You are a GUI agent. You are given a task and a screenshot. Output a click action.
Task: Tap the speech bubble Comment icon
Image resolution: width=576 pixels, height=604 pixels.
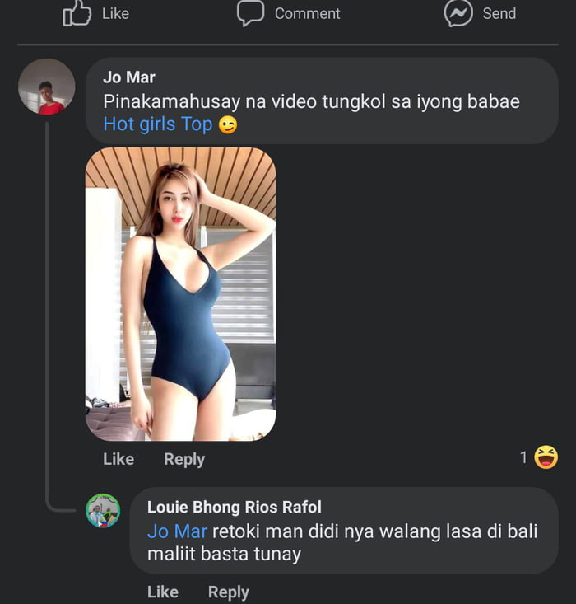click(250, 13)
